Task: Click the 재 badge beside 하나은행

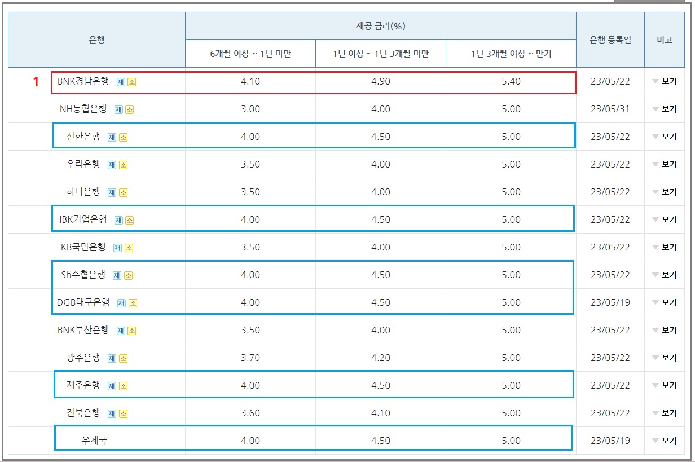Action: point(111,191)
